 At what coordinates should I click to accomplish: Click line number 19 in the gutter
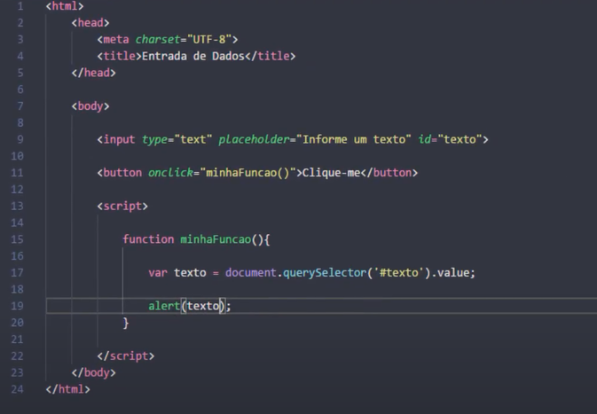(17, 306)
